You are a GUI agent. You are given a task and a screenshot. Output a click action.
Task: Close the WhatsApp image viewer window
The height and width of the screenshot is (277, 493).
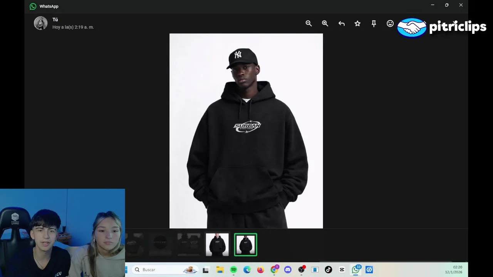click(x=461, y=5)
